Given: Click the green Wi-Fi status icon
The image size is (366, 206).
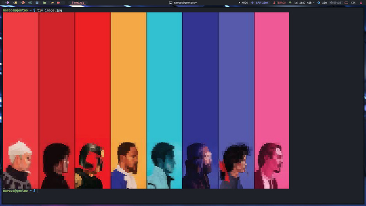Looking at the screenshot, I should tap(290, 3).
